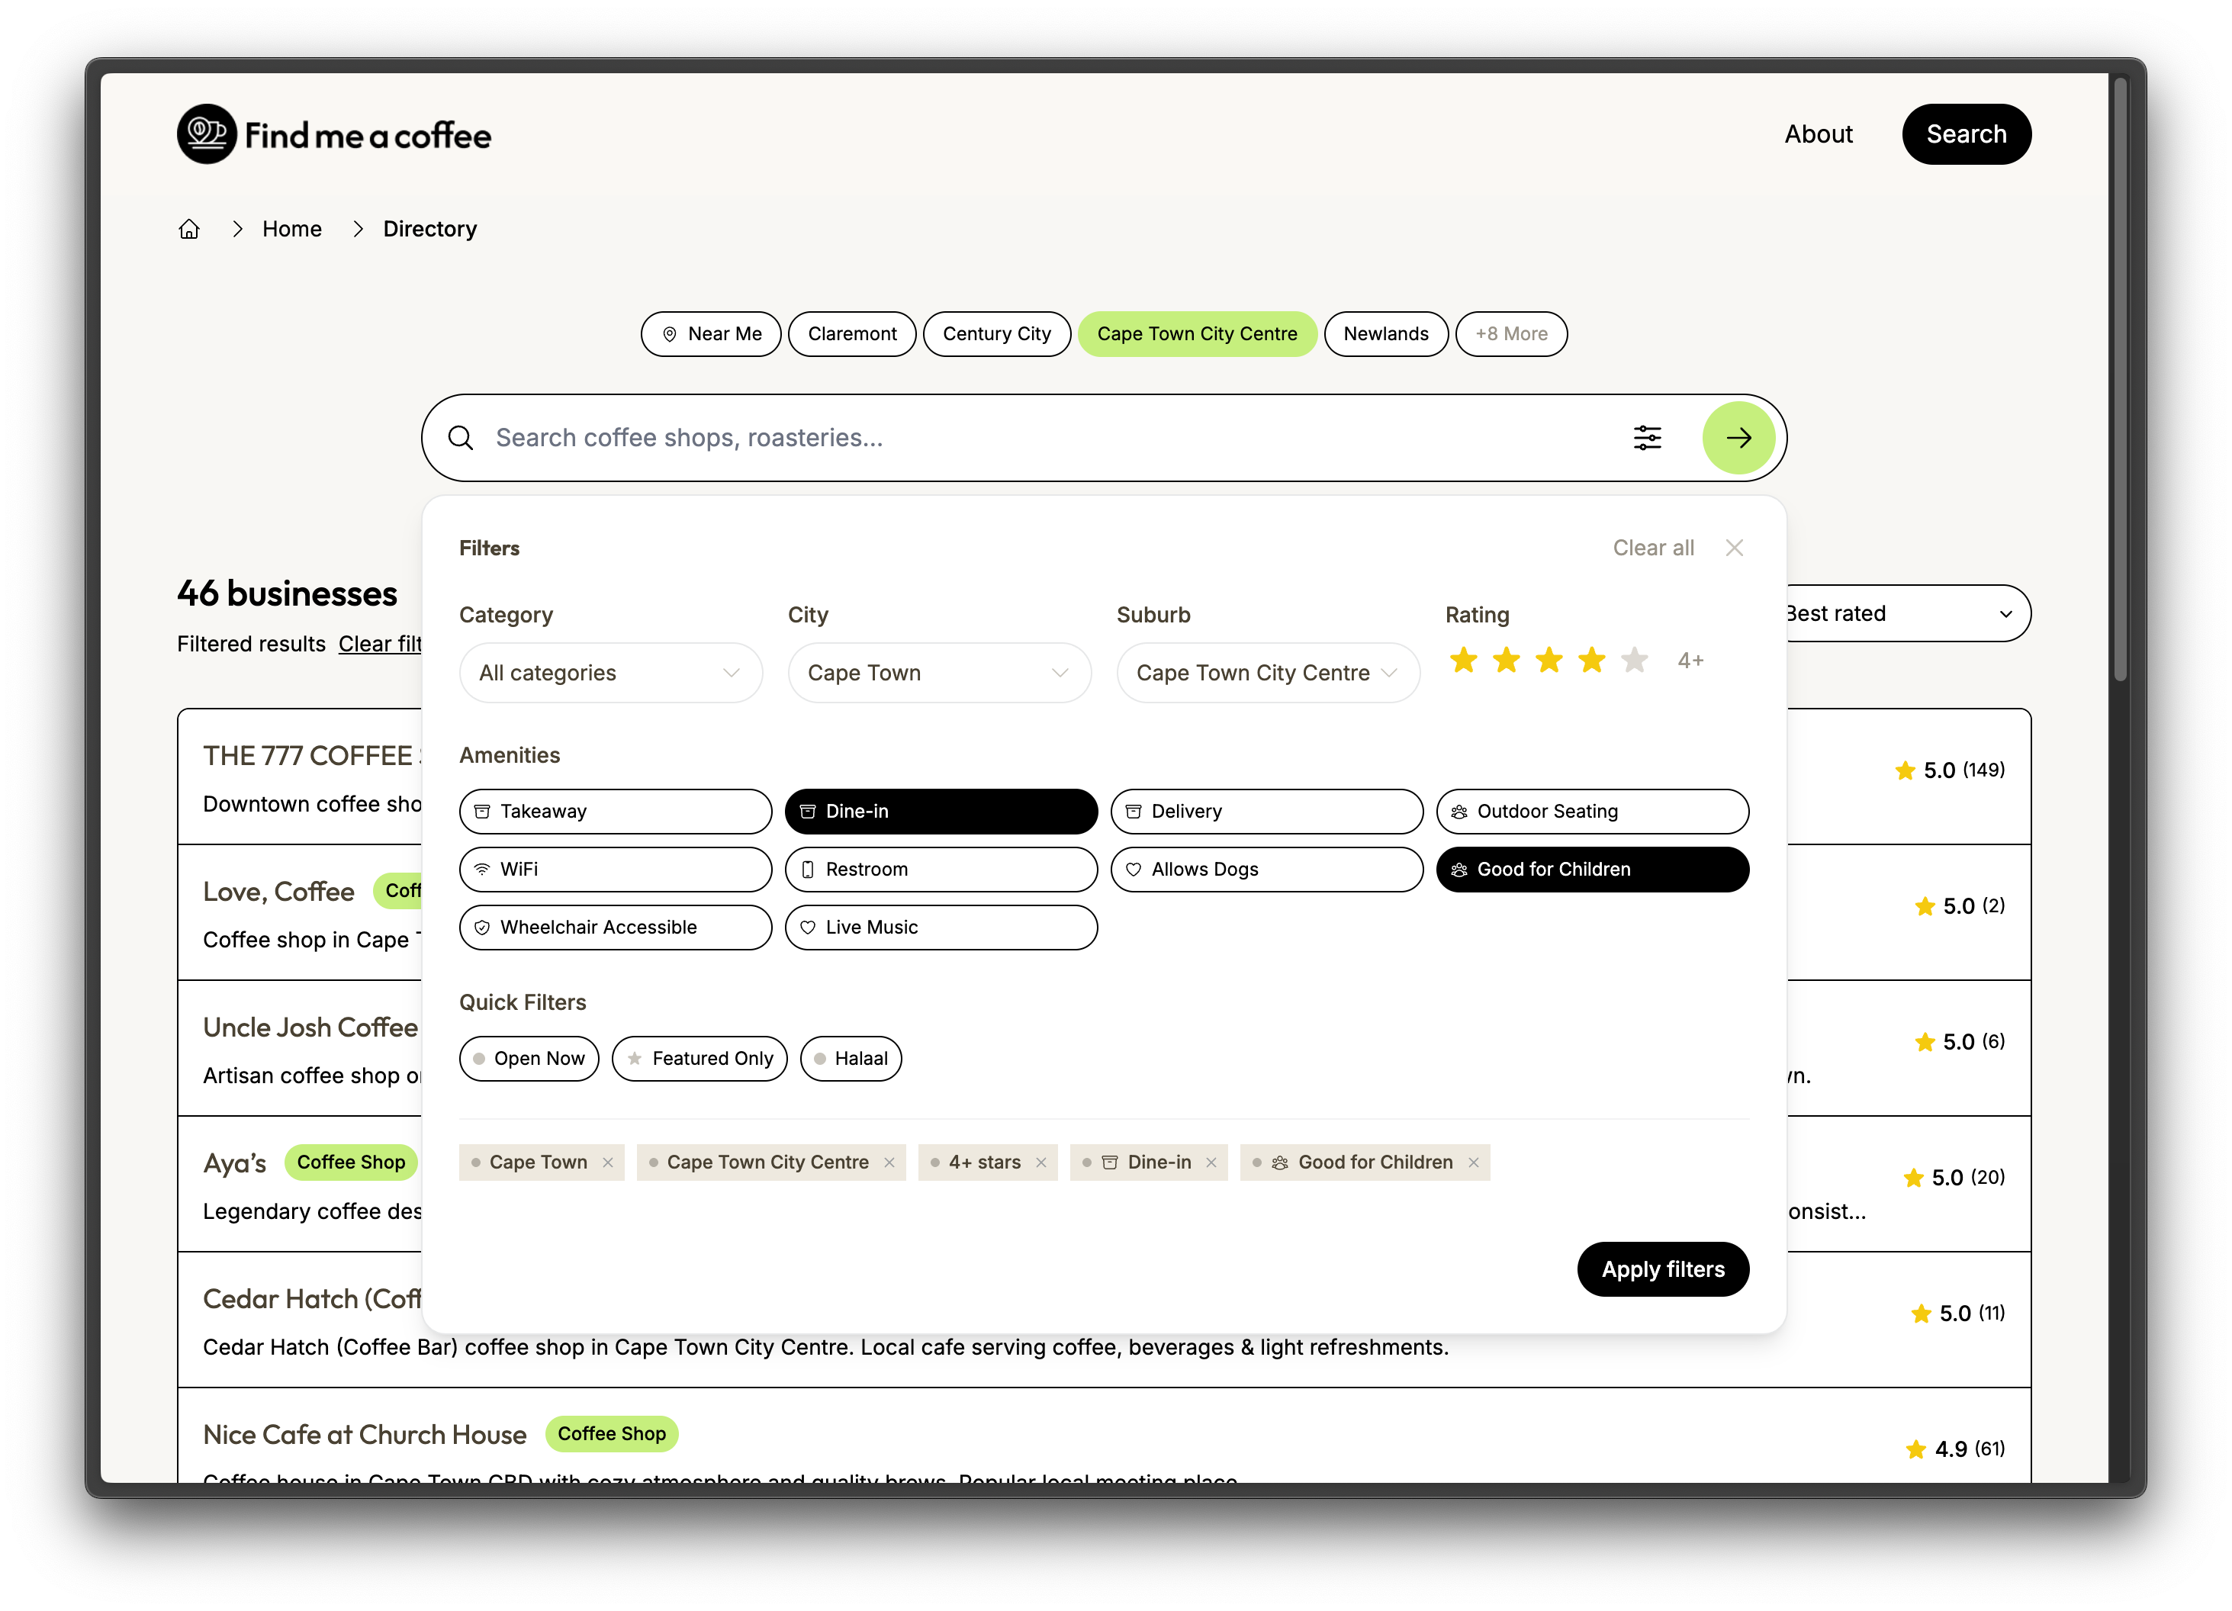Click the green arrow search submit icon
Viewport: 2232px width, 1611px height.
point(1739,437)
